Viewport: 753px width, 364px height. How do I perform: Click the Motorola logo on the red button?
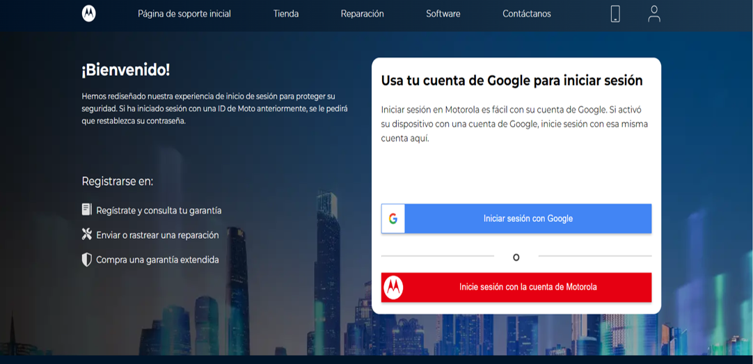click(x=394, y=287)
